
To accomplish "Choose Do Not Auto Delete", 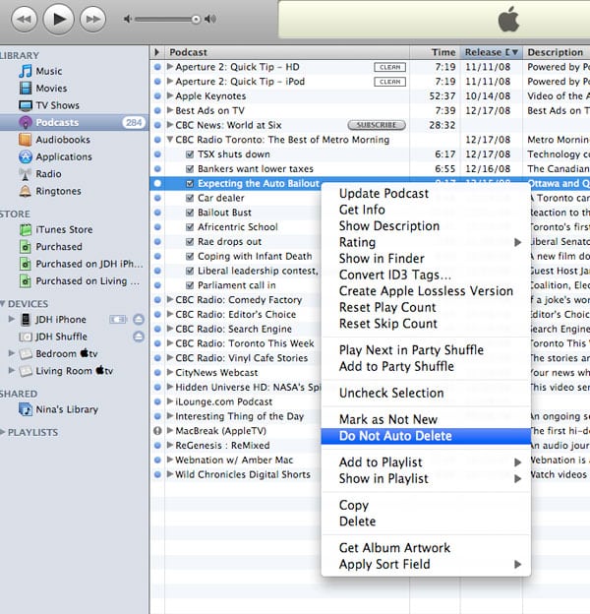I will tap(394, 435).
